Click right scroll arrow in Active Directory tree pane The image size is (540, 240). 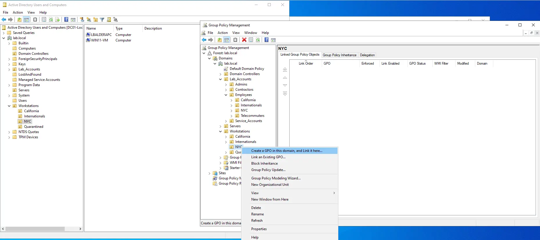(80, 229)
